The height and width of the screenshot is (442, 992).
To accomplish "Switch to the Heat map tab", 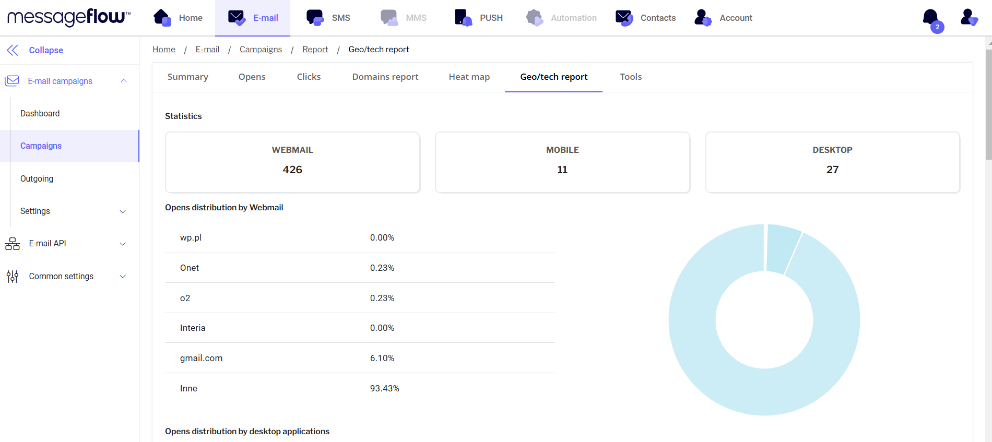I will pyautogui.click(x=469, y=77).
